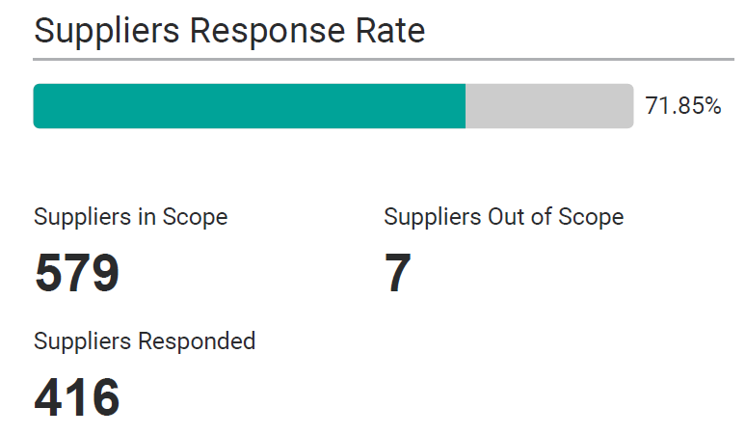The image size is (746, 435).
Task: Select the 7 out-of-scope count
Action: (398, 273)
